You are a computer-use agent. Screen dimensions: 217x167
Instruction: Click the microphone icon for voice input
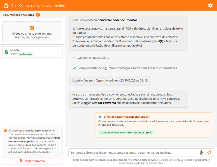pos(201,153)
